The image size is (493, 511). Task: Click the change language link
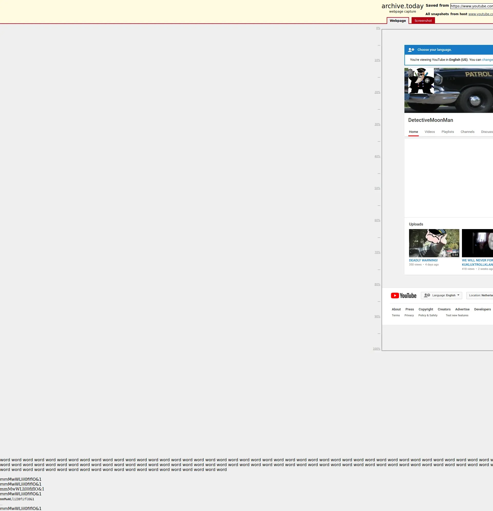click(x=487, y=60)
